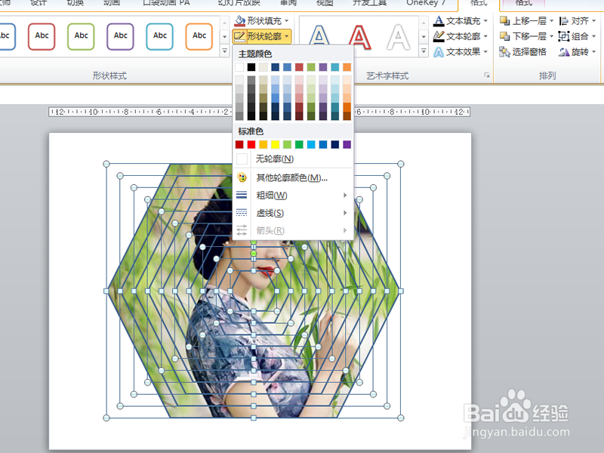Open the Shape Fill dropdown arrow
The width and height of the screenshot is (604, 453).
[287, 21]
